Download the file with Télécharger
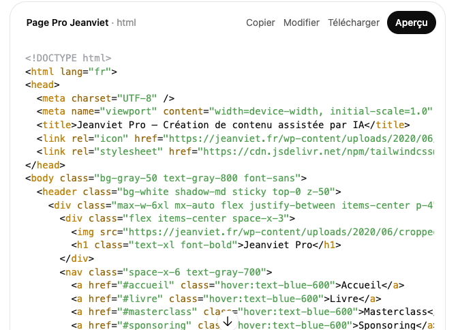Screen dimensions: 460x330 pos(353,22)
